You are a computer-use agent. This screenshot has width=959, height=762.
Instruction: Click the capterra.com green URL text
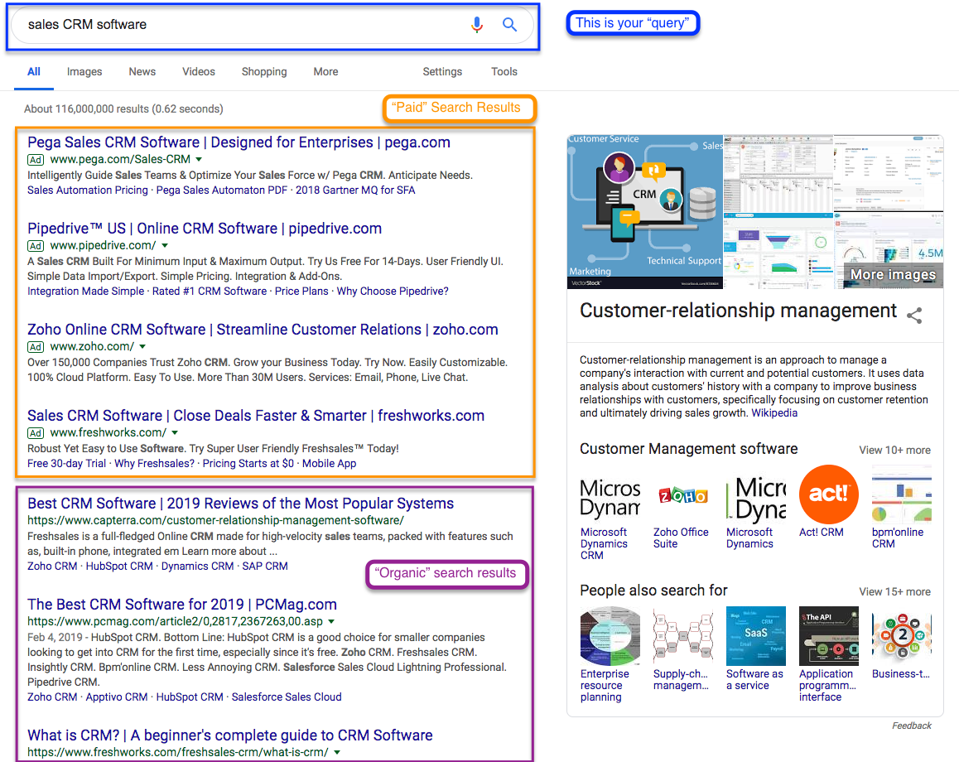click(215, 521)
